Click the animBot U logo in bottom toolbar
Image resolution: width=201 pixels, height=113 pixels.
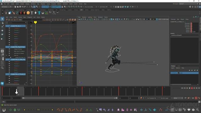point(4,110)
